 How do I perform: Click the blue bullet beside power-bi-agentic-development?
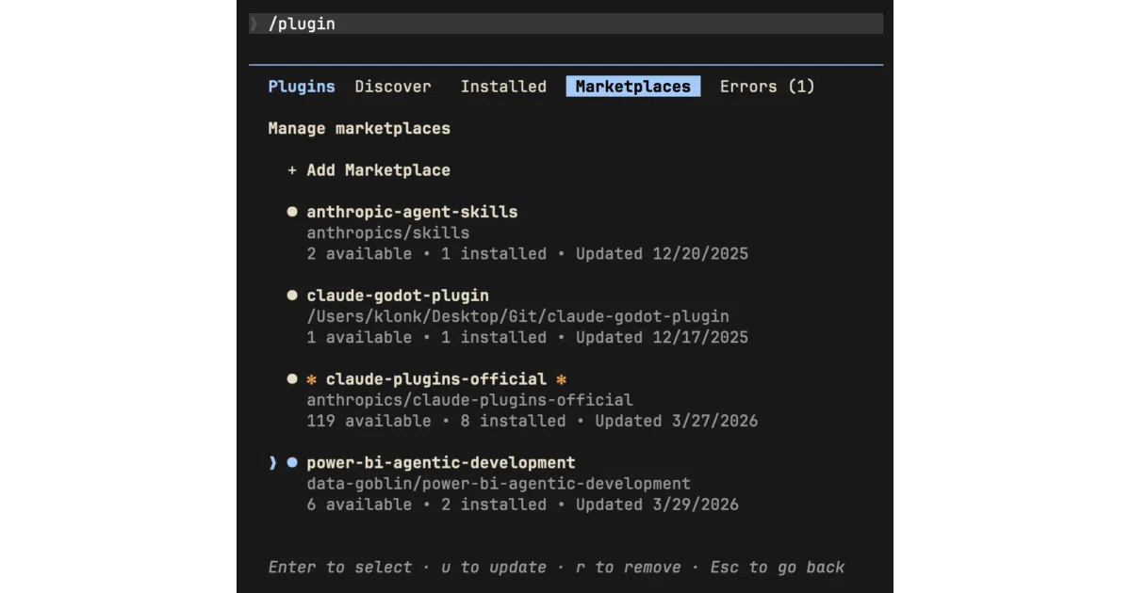point(292,463)
